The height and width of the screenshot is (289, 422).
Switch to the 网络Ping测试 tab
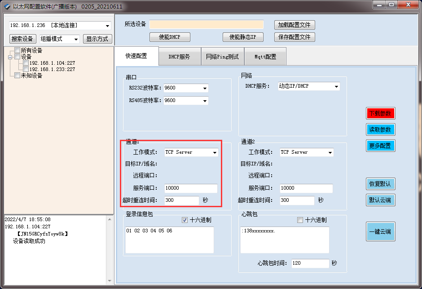[222, 56]
